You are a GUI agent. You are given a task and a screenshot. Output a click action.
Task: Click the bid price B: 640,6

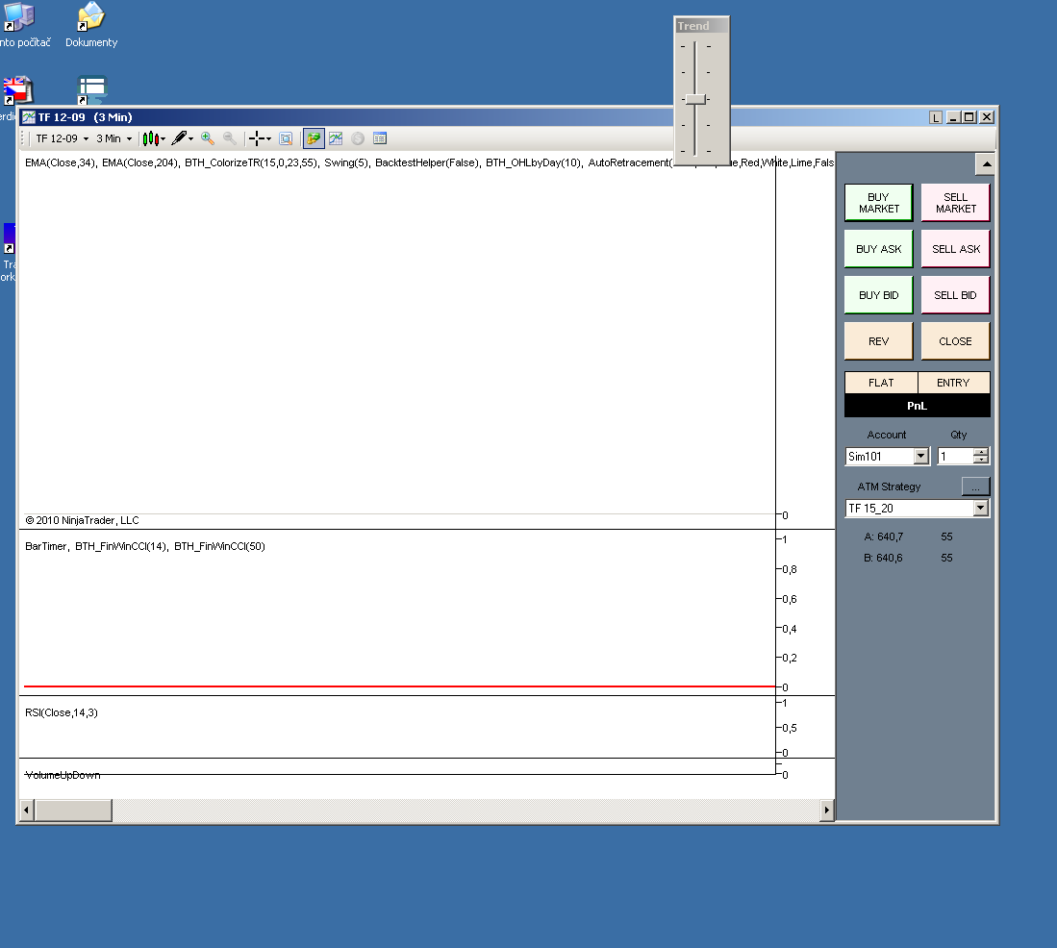pos(883,558)
